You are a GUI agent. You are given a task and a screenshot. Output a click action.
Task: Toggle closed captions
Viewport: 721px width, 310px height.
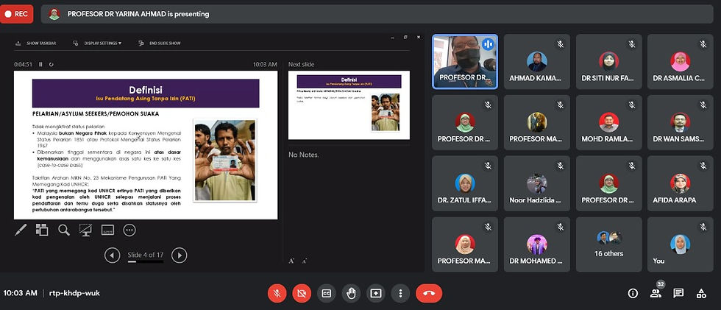(x=326, y=293)
